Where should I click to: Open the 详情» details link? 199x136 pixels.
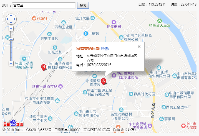105,49
